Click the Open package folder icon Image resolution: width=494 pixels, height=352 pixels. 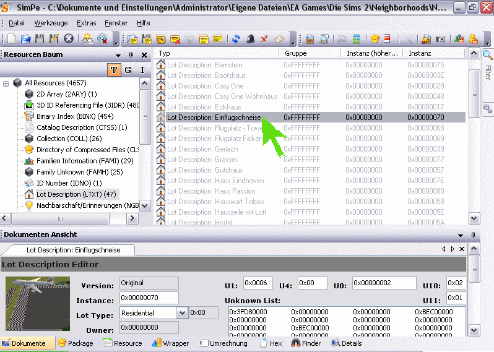tap(25, 38)
